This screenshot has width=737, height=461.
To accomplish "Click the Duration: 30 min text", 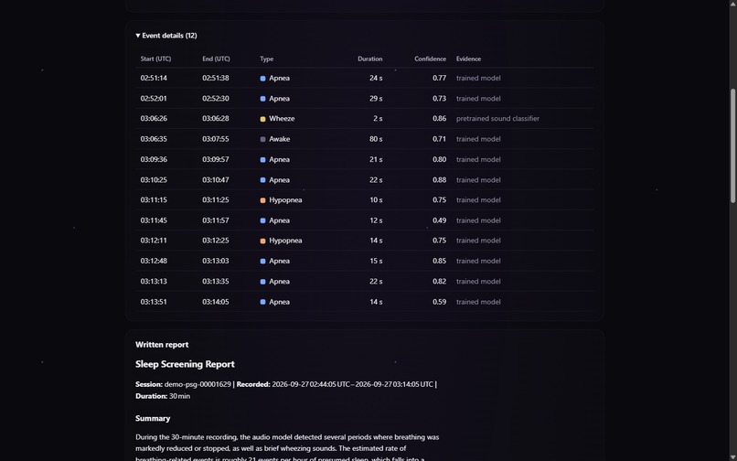I will pyautogui.click(x=163, y=396).
